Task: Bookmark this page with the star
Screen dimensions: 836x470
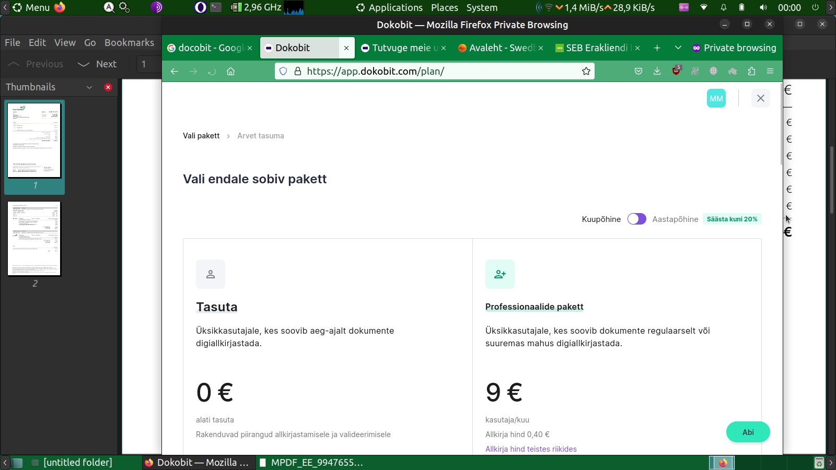Action: click(x=586, y=71)
